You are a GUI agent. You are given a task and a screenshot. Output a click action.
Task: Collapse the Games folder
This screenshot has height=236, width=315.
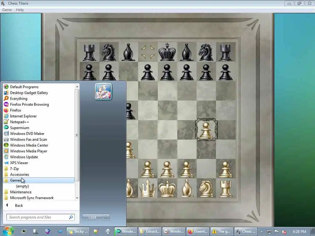point(39,180)
